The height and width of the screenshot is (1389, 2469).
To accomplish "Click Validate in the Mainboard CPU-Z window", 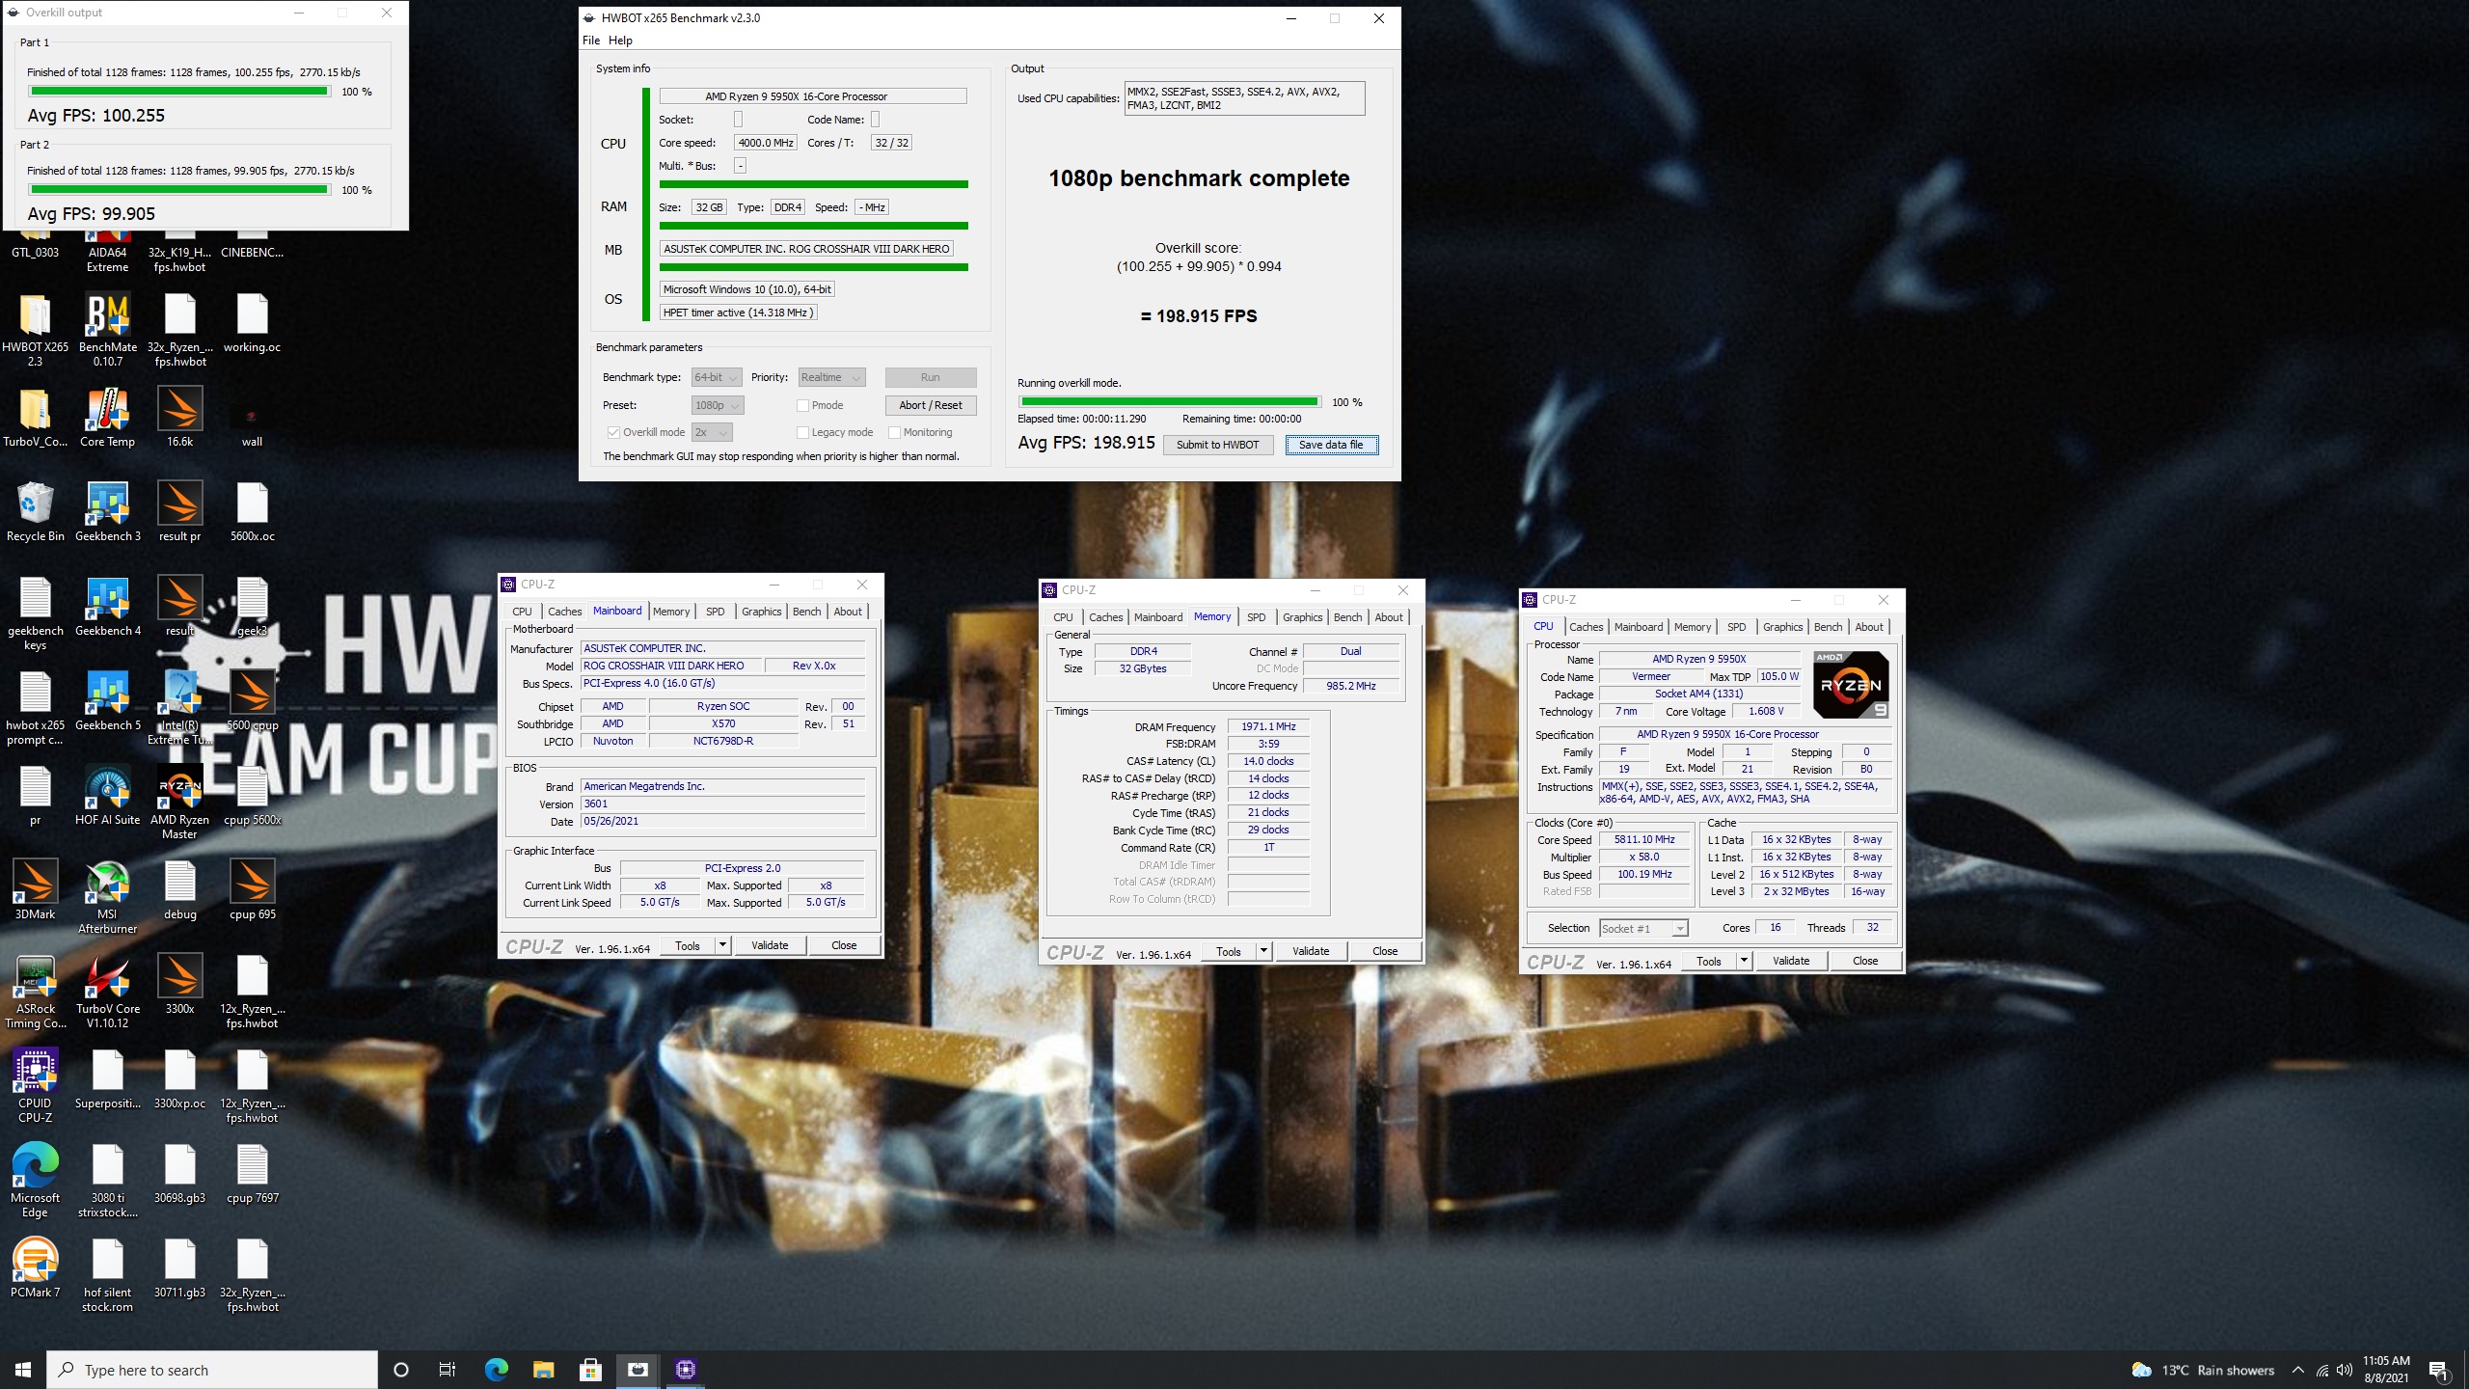I will tap(770, 945).
